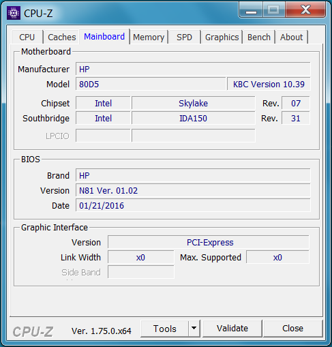Switch to the Graphics tab
Image resolution: width=332 pixels, height=347 pixels.
pos(222,37)
